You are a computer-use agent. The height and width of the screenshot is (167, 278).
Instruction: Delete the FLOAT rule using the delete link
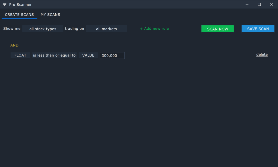(262, 54)
